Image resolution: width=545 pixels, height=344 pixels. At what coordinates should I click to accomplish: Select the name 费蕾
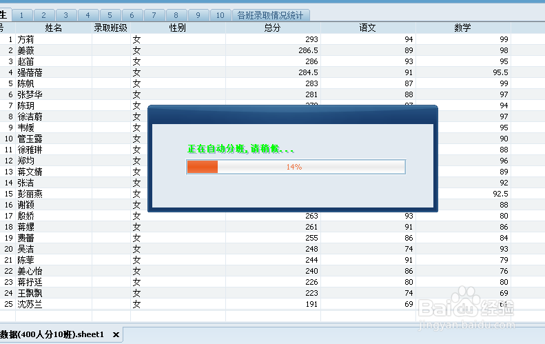pos(25,238)
